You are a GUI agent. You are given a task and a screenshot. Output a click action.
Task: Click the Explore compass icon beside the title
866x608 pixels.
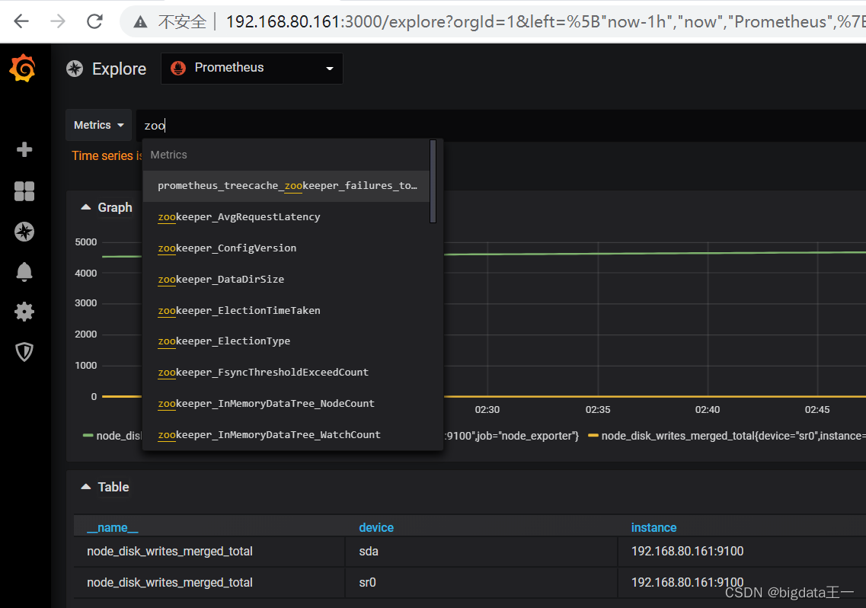point(75,69)
